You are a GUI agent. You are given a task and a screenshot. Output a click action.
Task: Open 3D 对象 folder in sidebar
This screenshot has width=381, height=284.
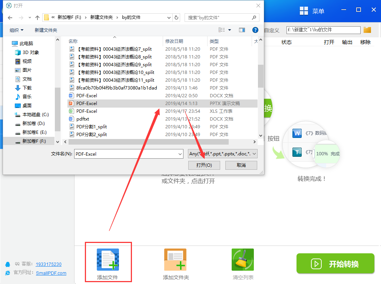coord(27,53)
